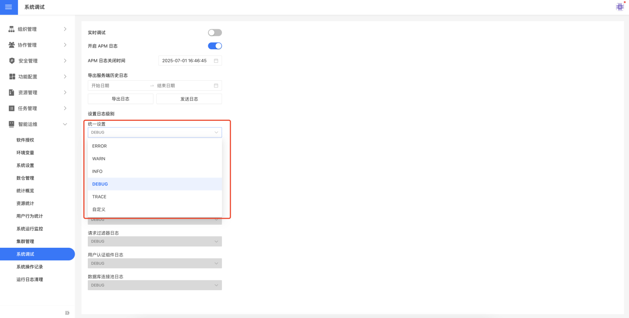Collapse the sidebar using bottom icon
This screenshot has width=629, height=318.
67,313
